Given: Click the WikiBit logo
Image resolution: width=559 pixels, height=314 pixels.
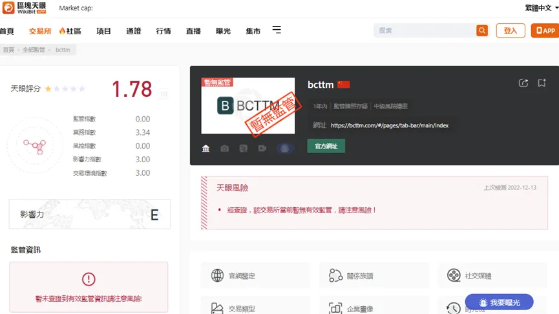Looking at the screenshot, I should click(x=25, y=8).
